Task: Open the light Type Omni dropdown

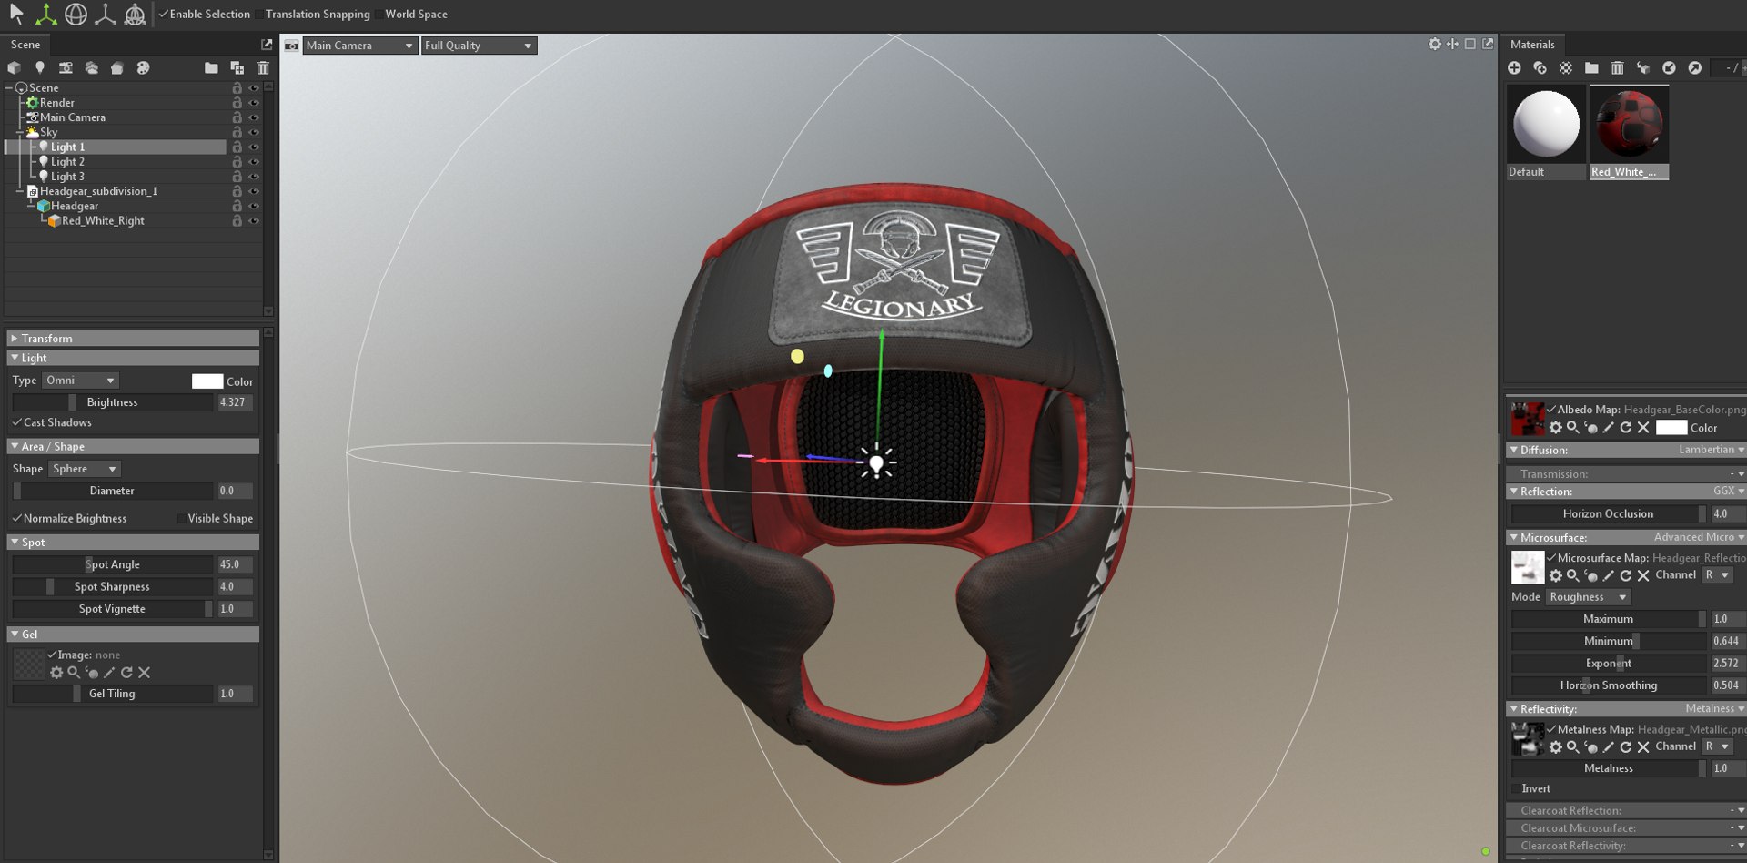Action: (80, 381)
